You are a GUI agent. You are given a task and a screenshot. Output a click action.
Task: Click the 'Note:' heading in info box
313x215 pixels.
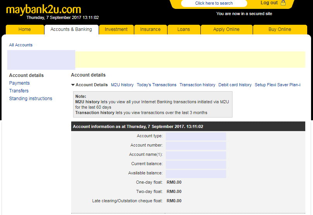pyautogui.click(x=80, y=96)
